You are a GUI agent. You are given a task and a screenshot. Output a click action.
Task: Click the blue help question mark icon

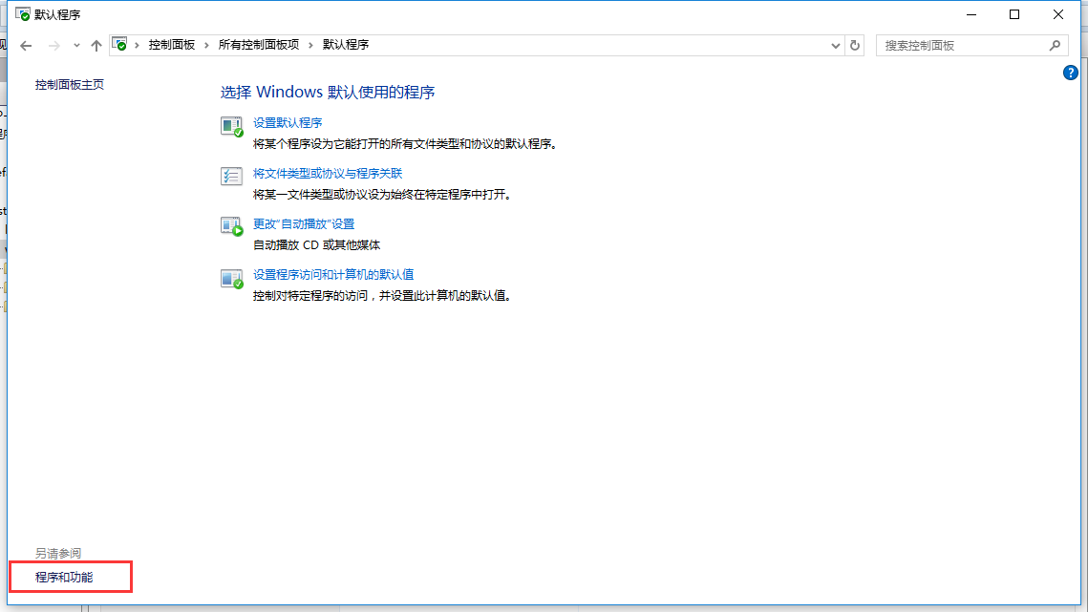click(x=1071, y=72)
